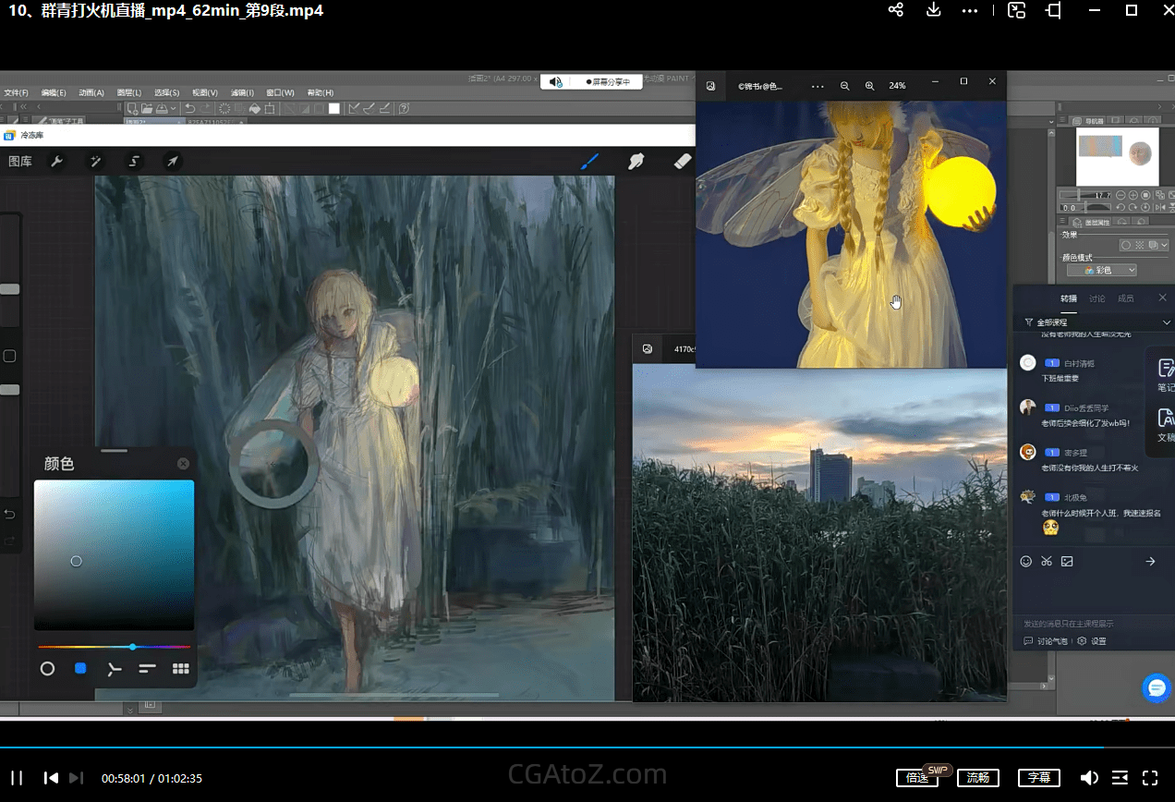Viewport: 1175px width, 802px height.
Task: Mute the video player volume
Action: (x=1089, y=778)
